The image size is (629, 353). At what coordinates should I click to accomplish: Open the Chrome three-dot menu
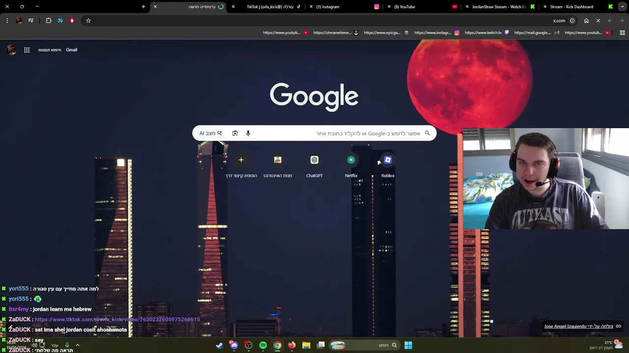pos(7,21)
